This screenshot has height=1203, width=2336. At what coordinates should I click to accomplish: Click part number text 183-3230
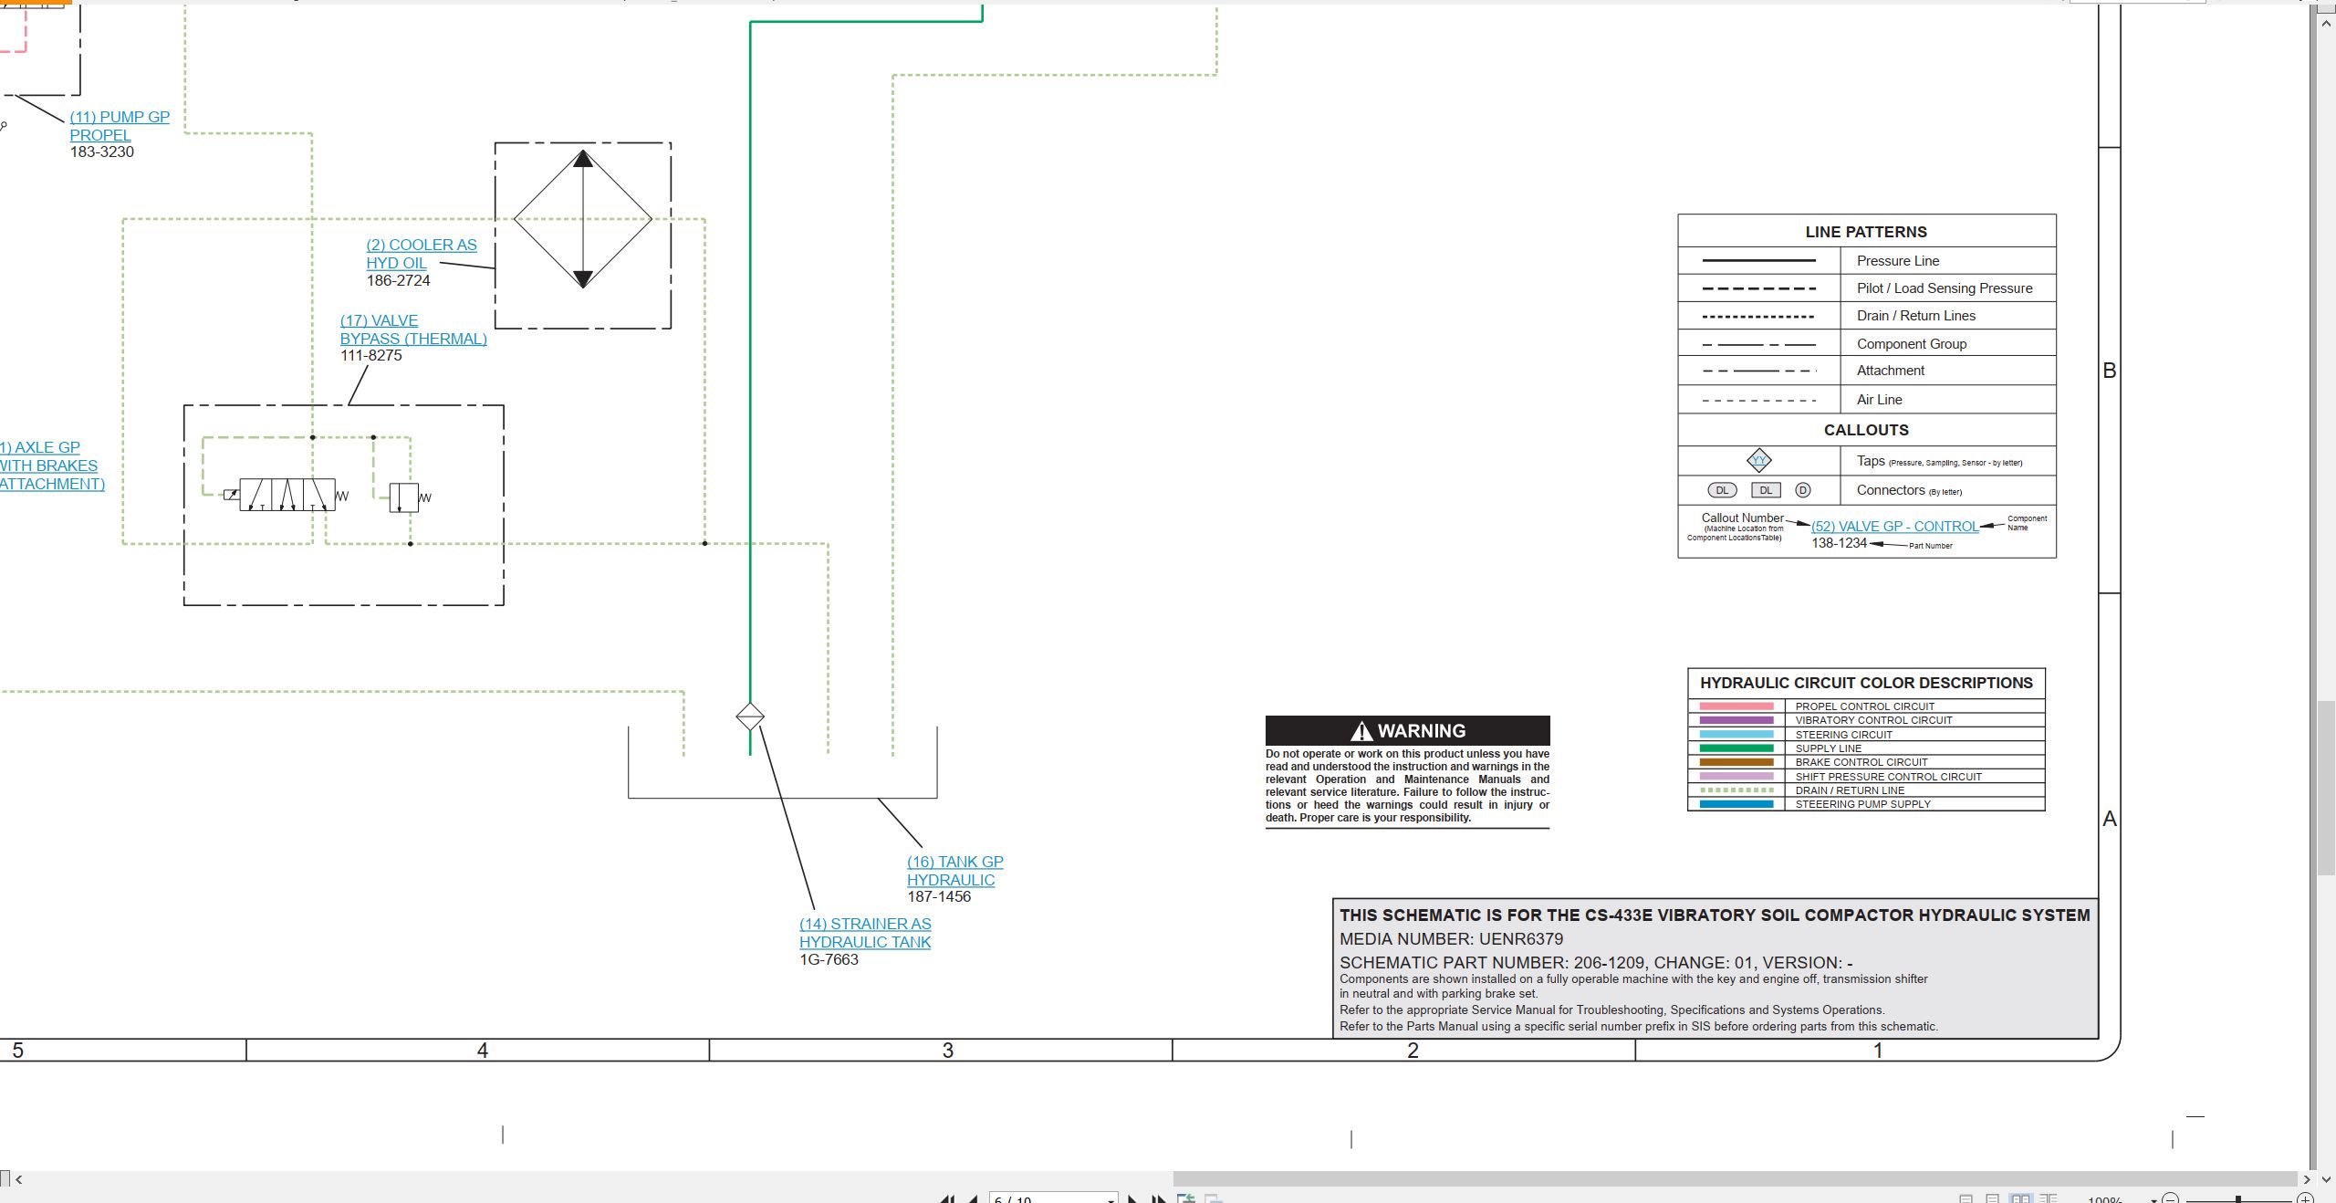point(102,152)
